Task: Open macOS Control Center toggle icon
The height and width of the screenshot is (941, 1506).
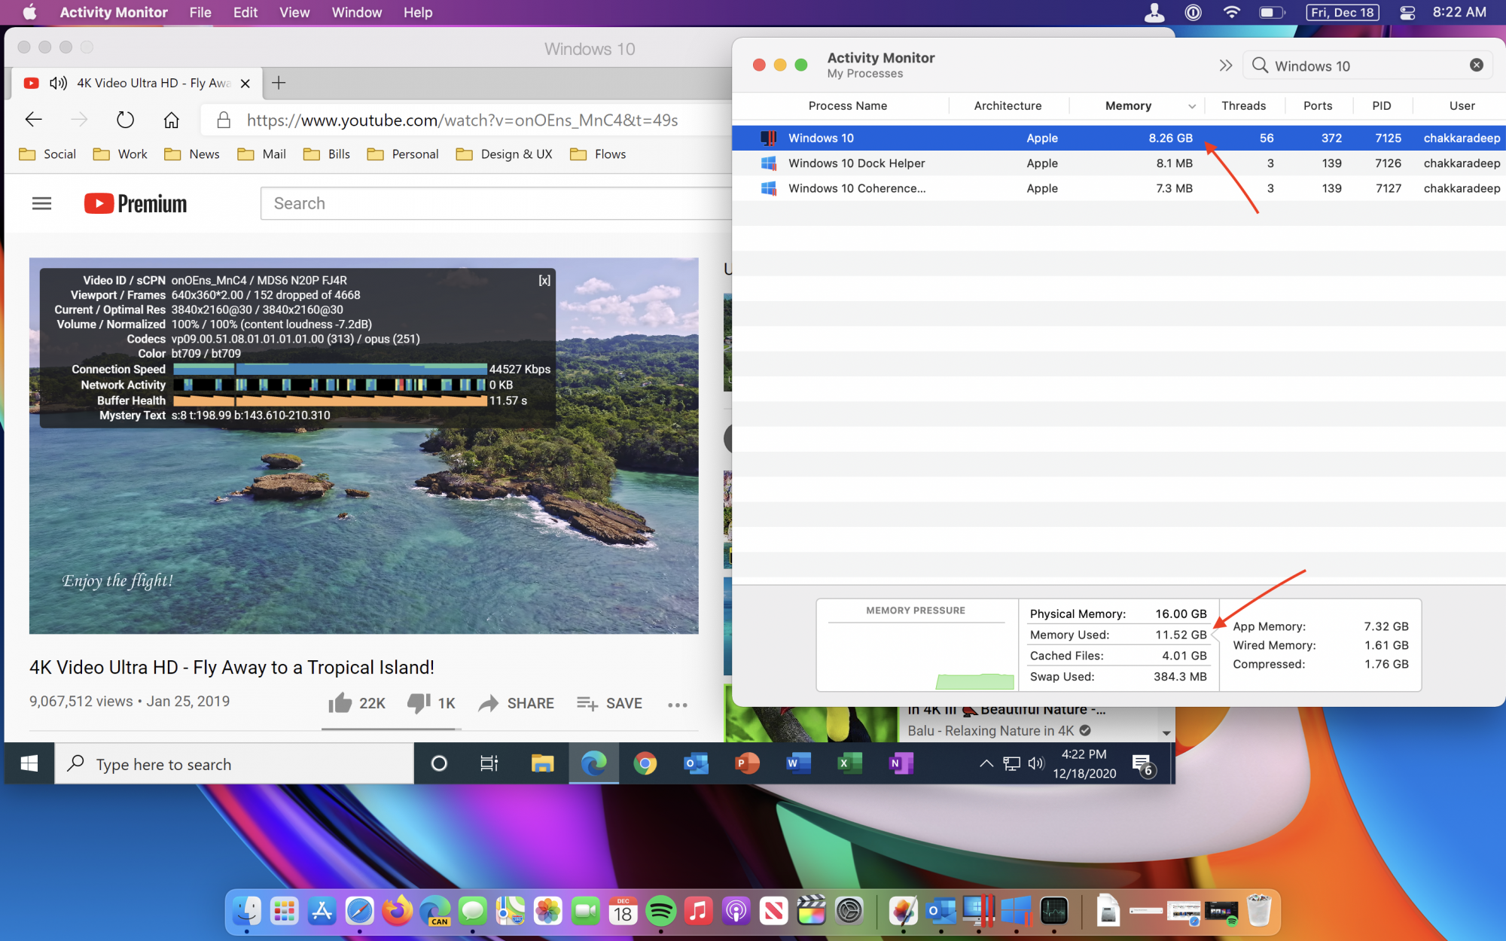Action: tap(1407, 12)
